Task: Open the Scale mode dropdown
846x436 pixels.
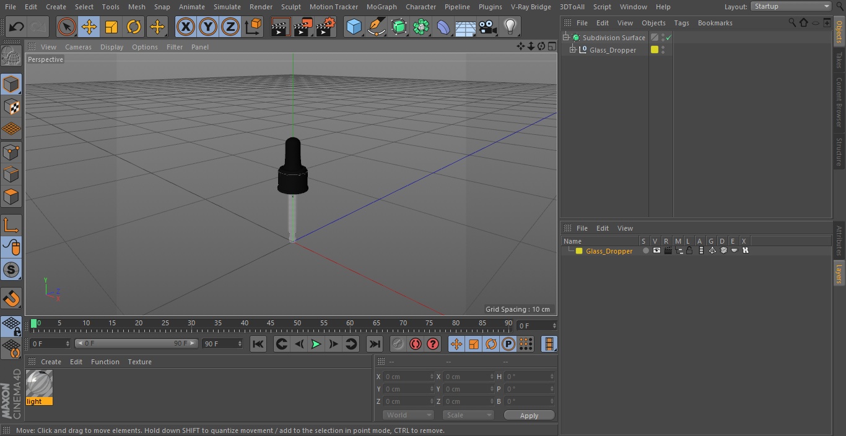Action: pos(468,415)
